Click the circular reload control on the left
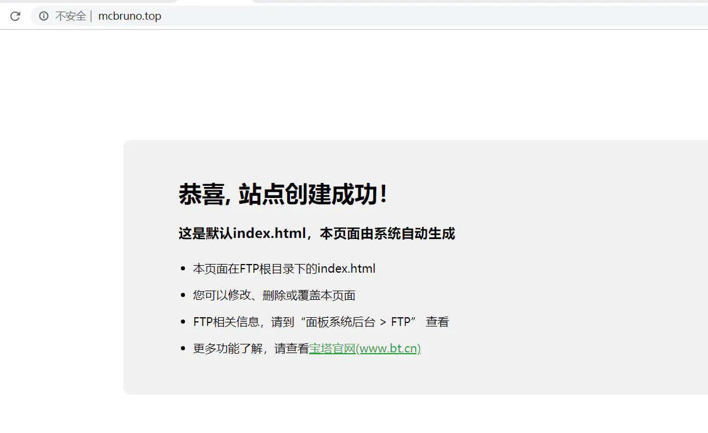 [14, 16]
